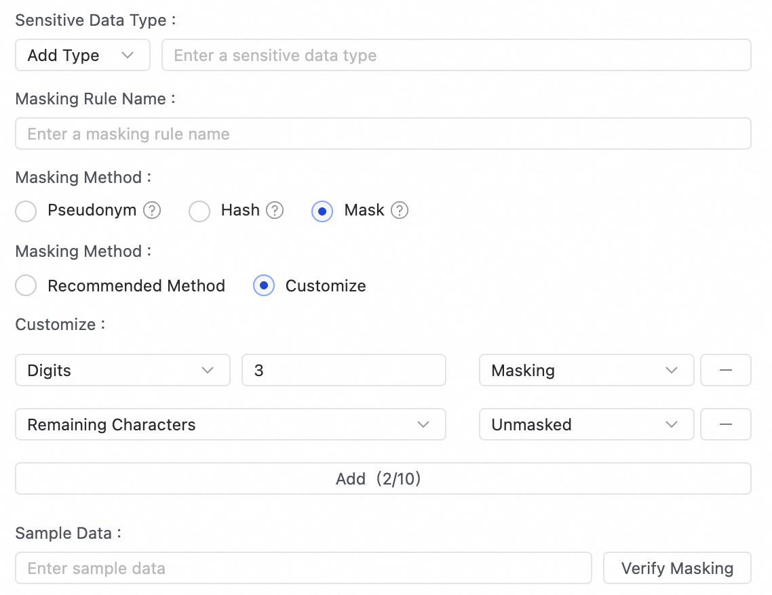Remove the Digits masking rule row

pyautogui.click(x=725, y=370)
